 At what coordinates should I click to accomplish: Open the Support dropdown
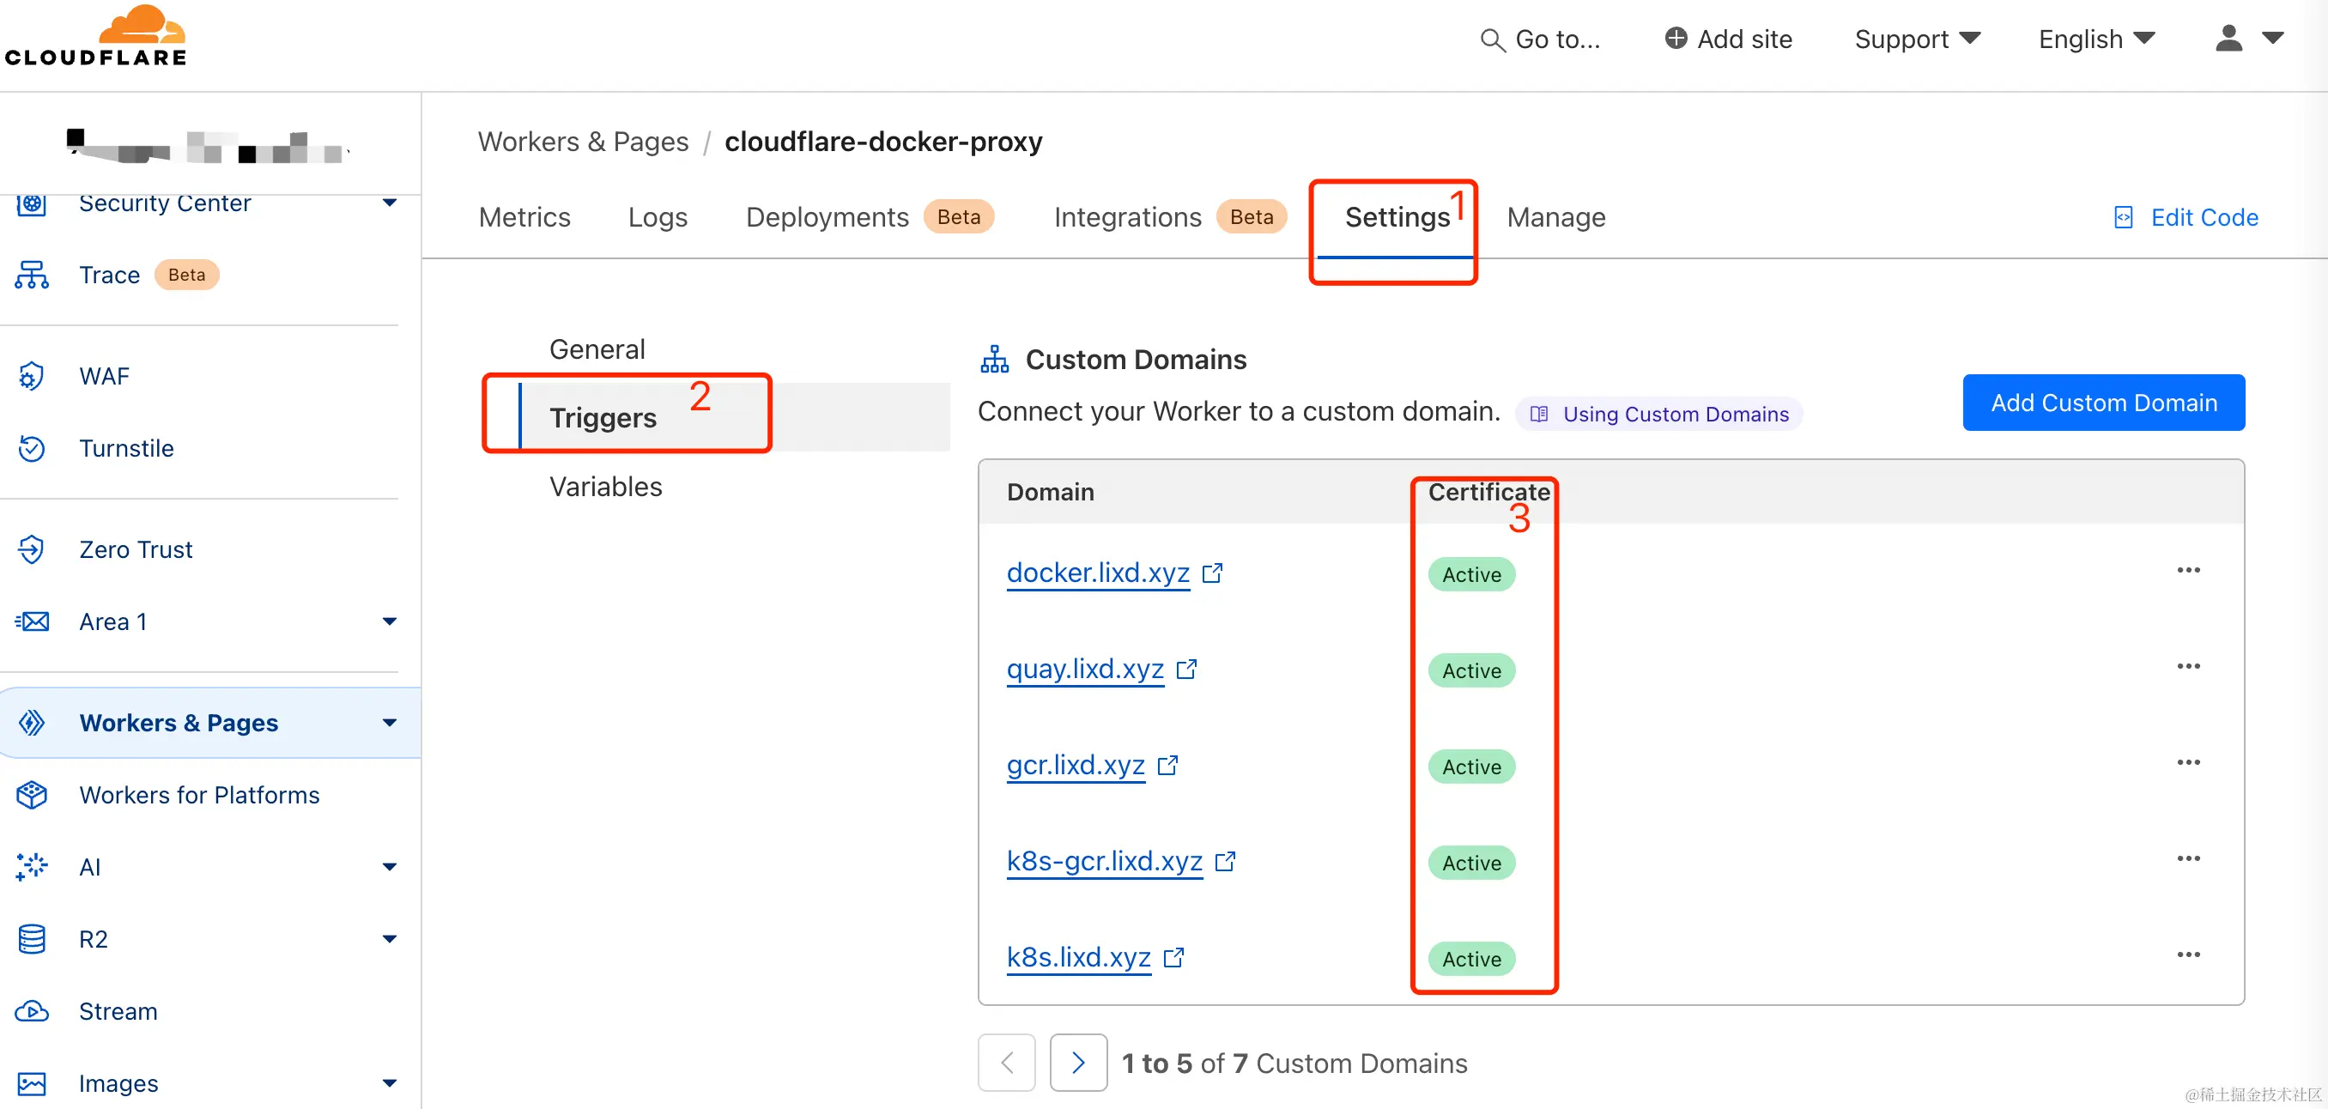tap(1918, 39)
